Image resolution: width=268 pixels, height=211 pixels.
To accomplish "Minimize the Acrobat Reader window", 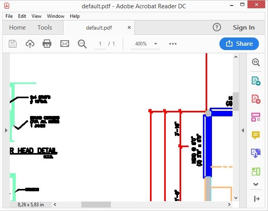I will [232, 6].
